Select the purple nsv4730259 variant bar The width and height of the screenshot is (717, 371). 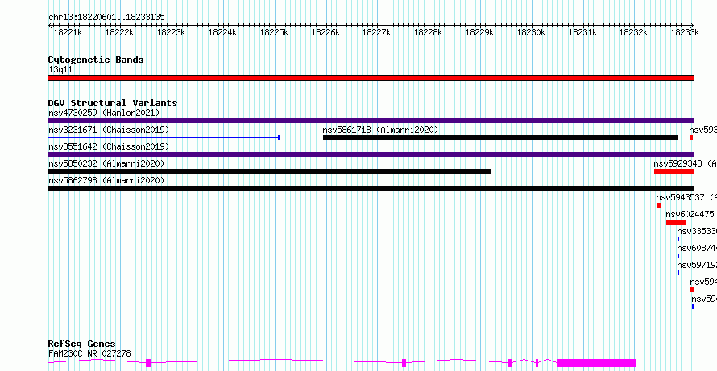pos(371,121)
